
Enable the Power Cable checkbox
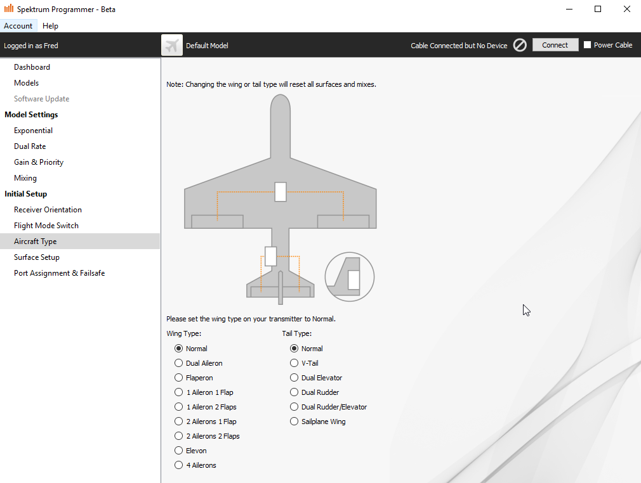tap(588, 45)
